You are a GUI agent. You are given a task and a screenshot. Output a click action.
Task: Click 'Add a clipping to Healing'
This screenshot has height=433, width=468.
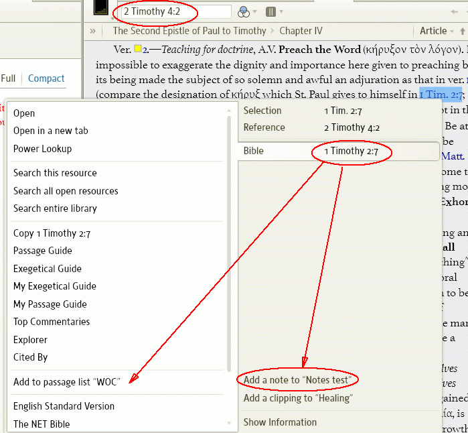click(298, 398)
